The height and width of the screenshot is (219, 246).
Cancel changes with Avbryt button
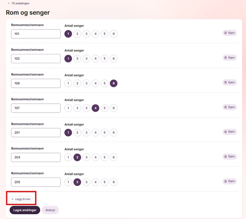coord(50,210)
